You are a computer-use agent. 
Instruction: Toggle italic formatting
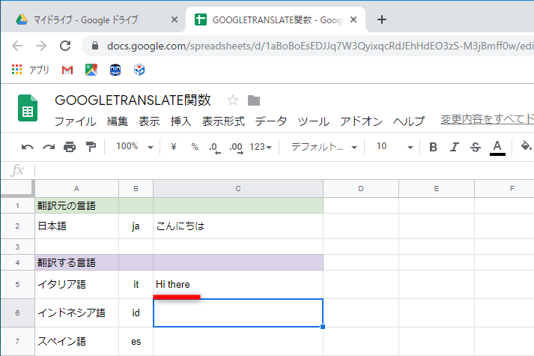point(454,147)
